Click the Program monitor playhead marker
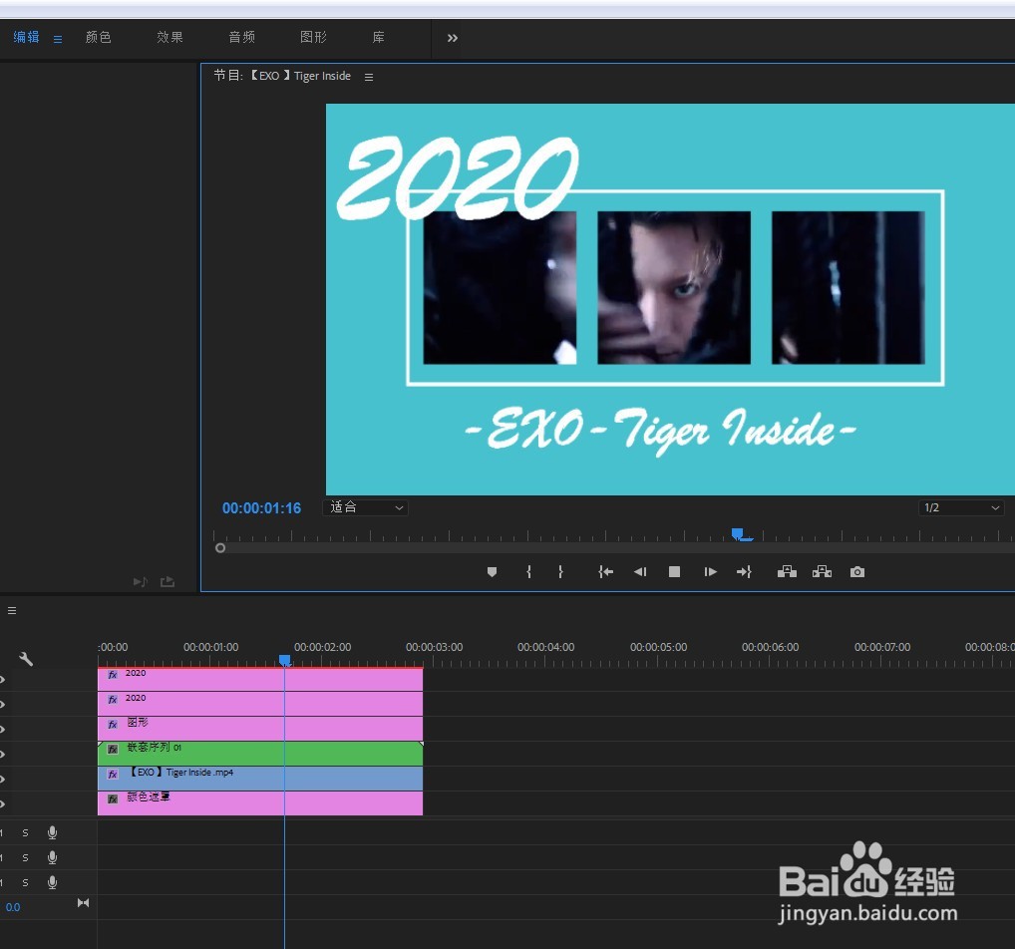 coord(738,534)
